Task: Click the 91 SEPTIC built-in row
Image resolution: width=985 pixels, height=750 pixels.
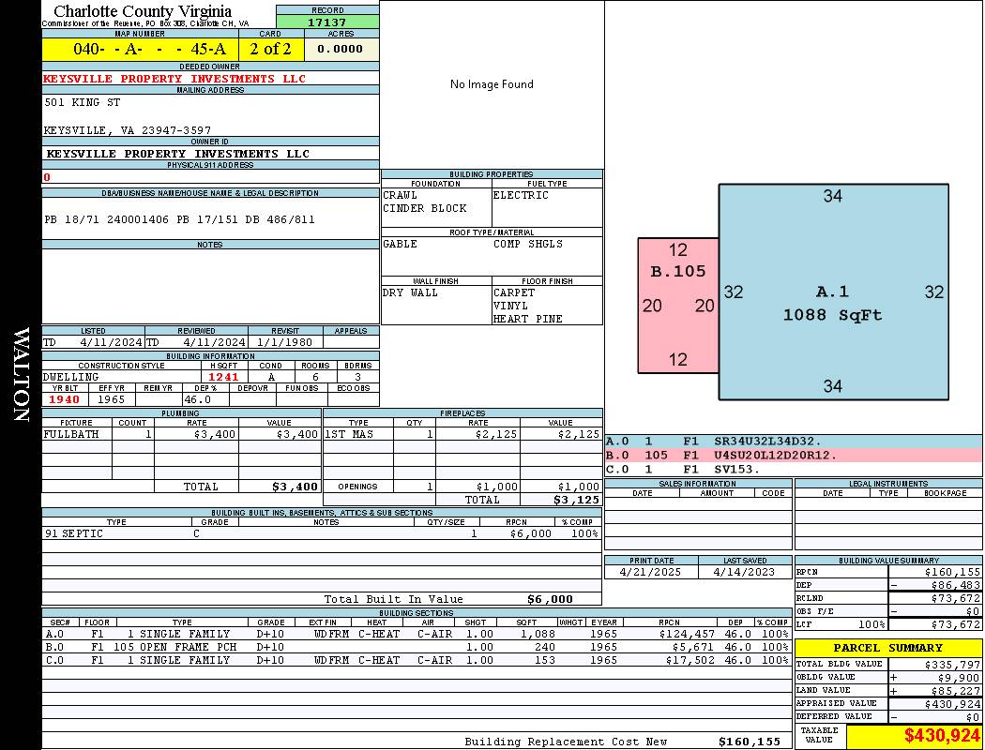Action: coord(321,533)
